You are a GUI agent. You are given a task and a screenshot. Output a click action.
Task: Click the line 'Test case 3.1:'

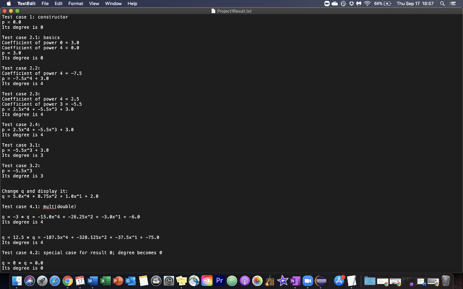[21, 145]
